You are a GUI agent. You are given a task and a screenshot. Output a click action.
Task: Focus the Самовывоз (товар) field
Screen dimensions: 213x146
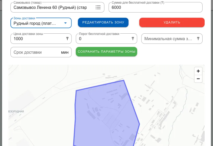[x=57, y=7]
